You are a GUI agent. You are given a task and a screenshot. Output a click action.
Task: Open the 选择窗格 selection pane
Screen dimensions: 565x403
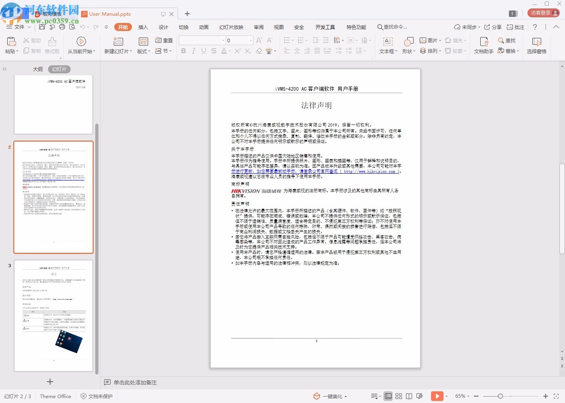(x=537, y=44)
